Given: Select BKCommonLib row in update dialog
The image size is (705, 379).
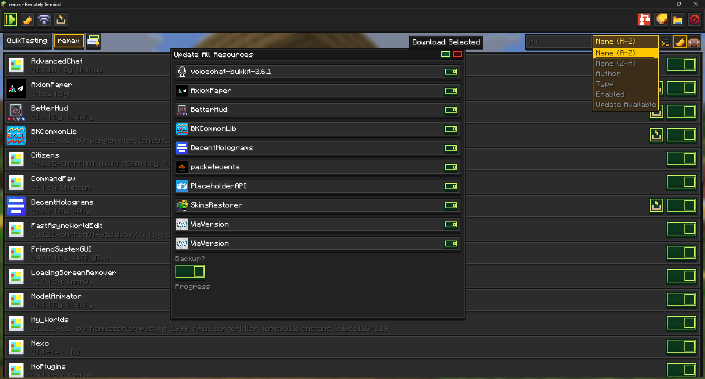Looking at the screenshot, I should click(x=318, y=129).
